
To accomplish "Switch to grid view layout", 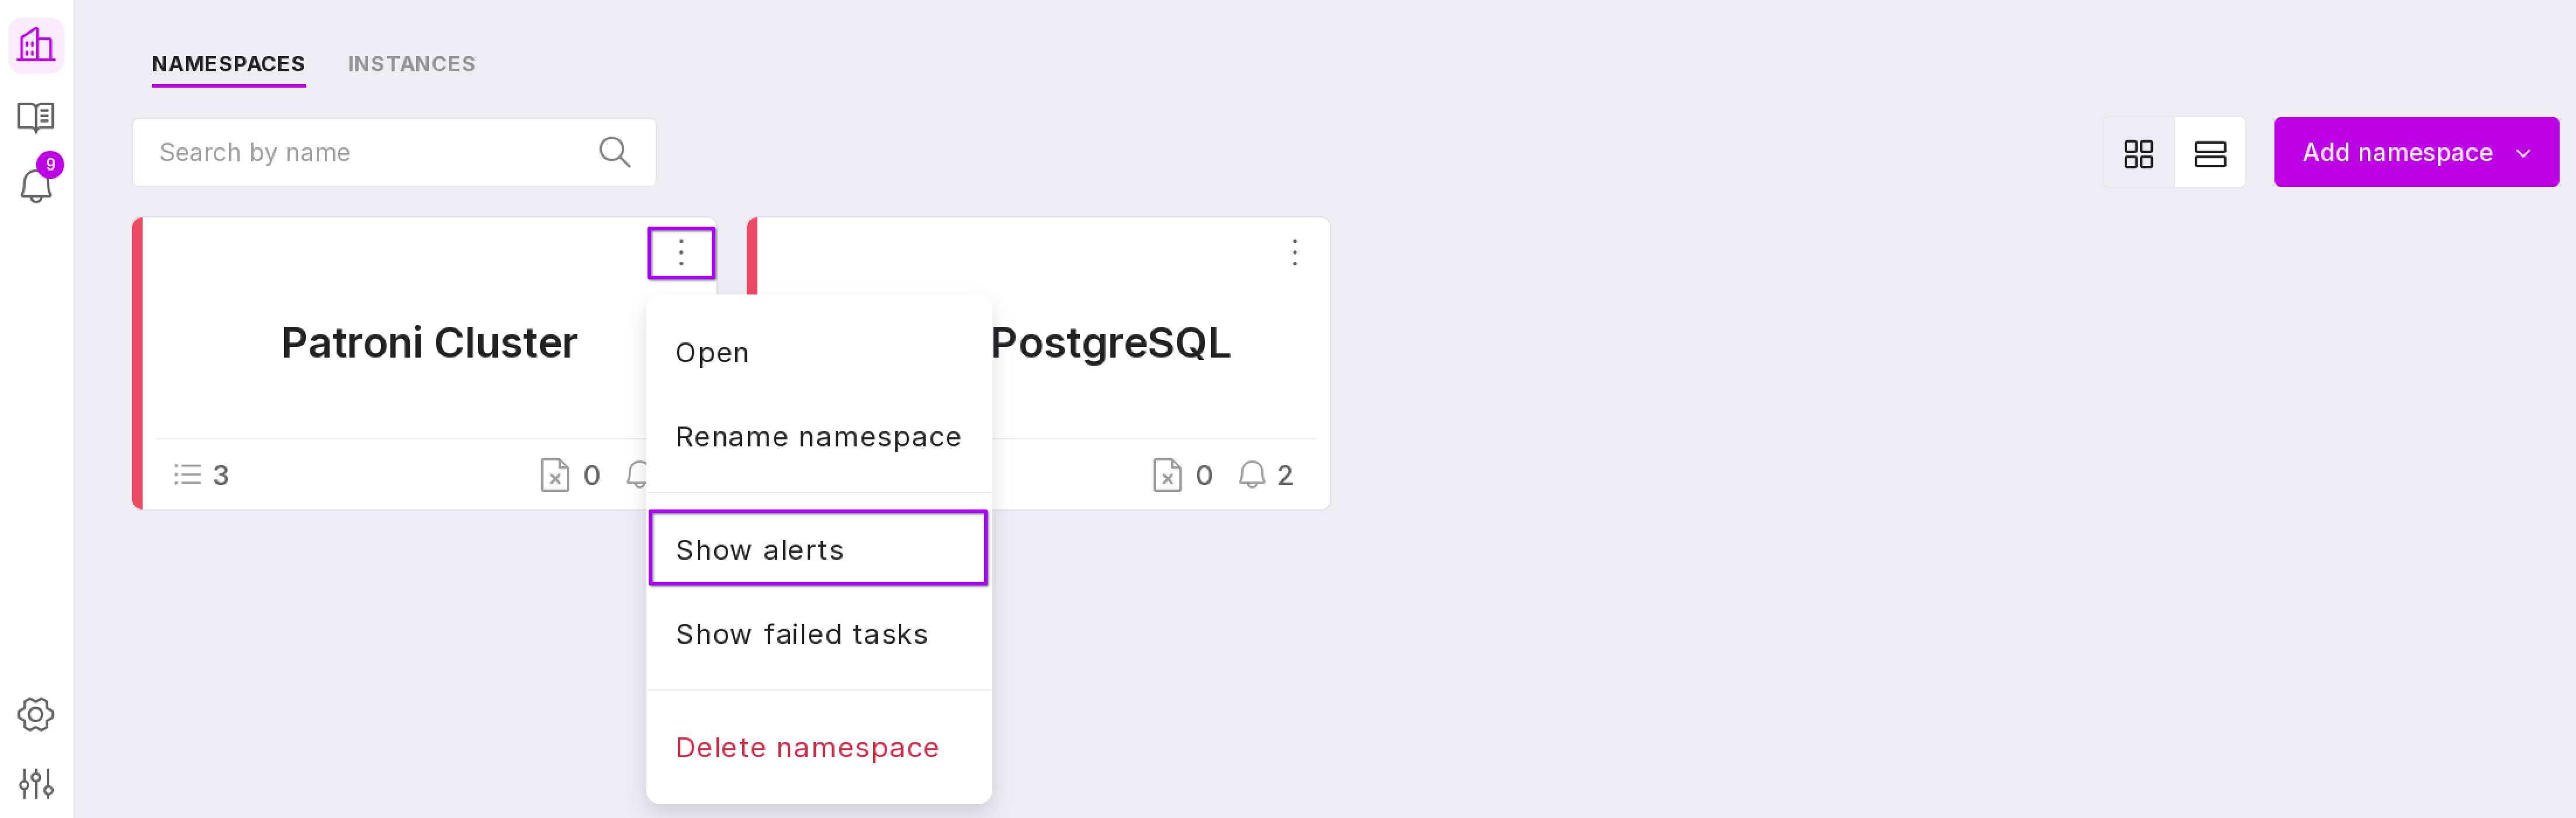I will tap(2138, 153).
